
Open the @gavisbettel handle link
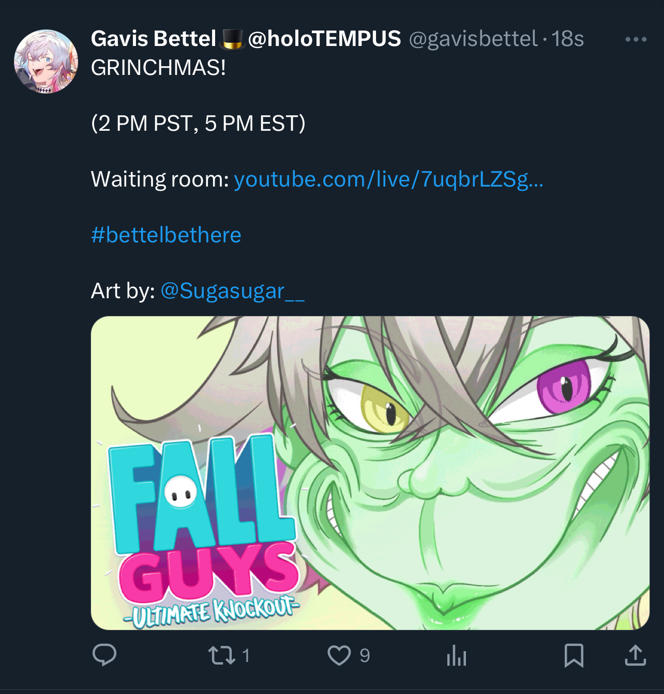473,39
